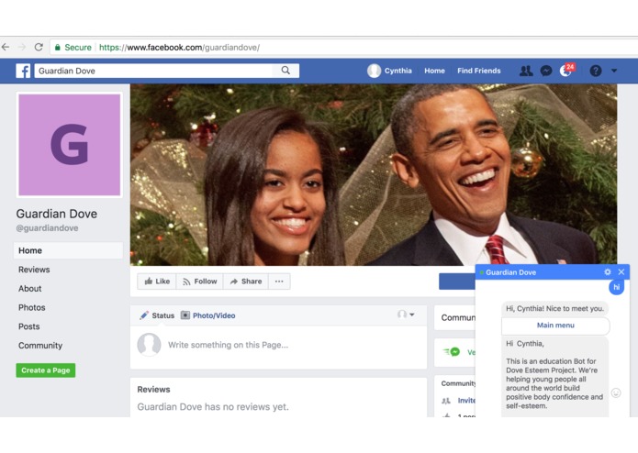The width and height of the screenshot is (638, 453).
Task: Open the Messenger icon in top bar
Action: point(546,71)
